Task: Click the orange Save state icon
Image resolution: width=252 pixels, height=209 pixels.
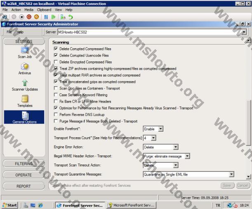Action: (x=37, y=17)
